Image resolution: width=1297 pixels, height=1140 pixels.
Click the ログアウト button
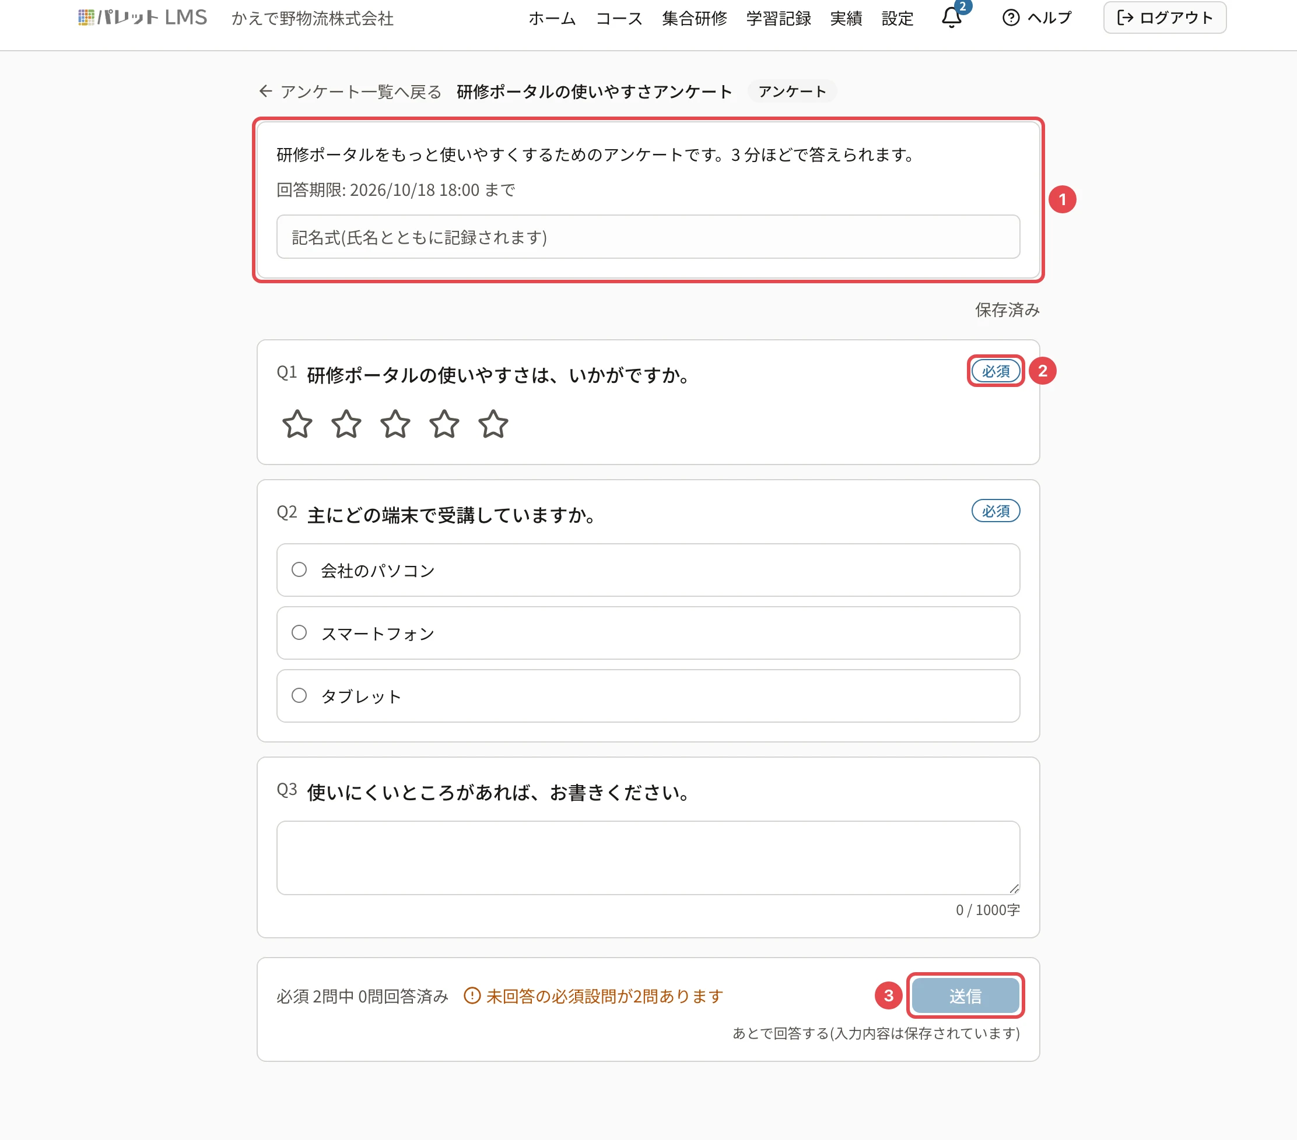coord(1165,17)
